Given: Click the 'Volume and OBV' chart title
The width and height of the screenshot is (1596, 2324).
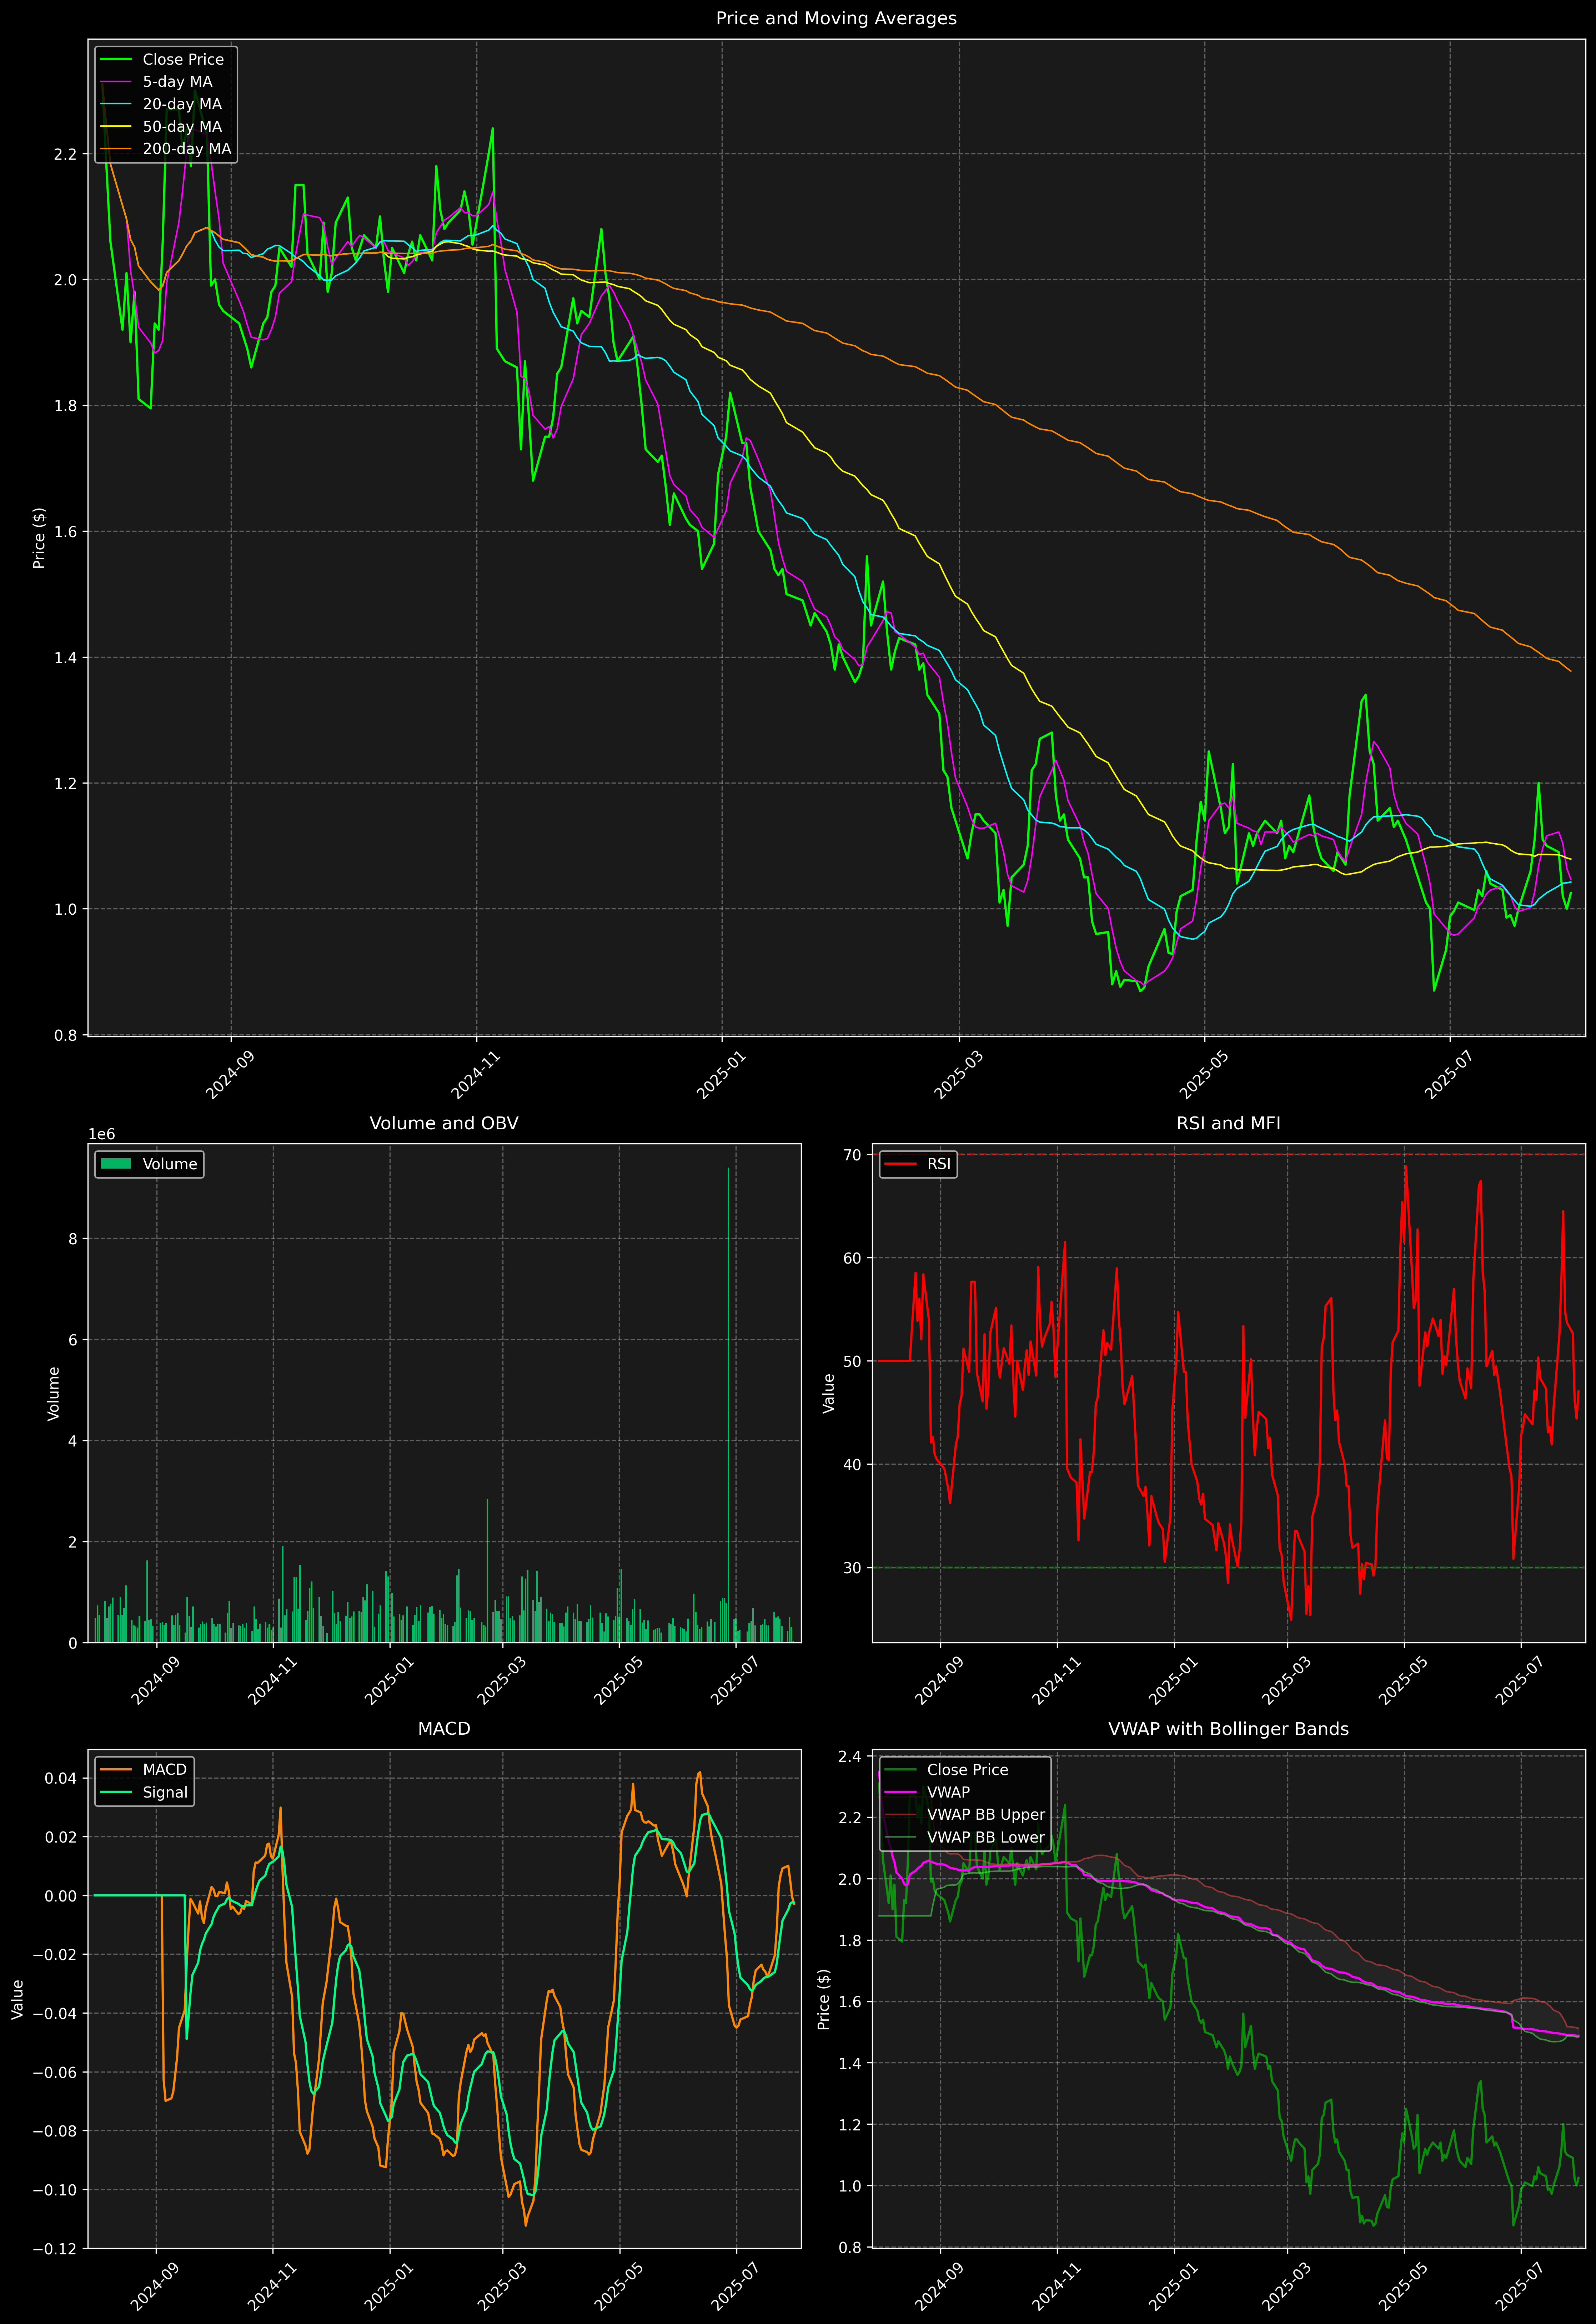Looking at the screenshot, I should click(444, 1123).
